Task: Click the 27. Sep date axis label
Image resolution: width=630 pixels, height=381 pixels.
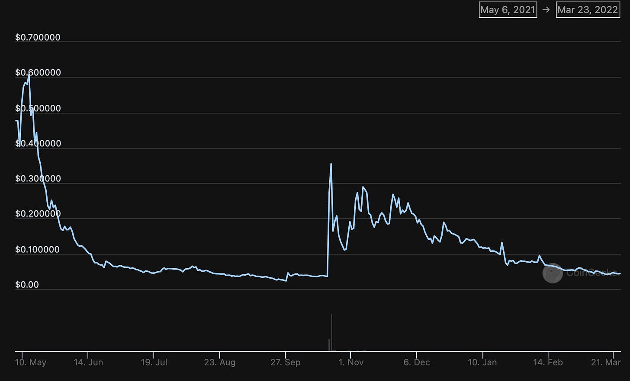Action: tap(286, 362)
